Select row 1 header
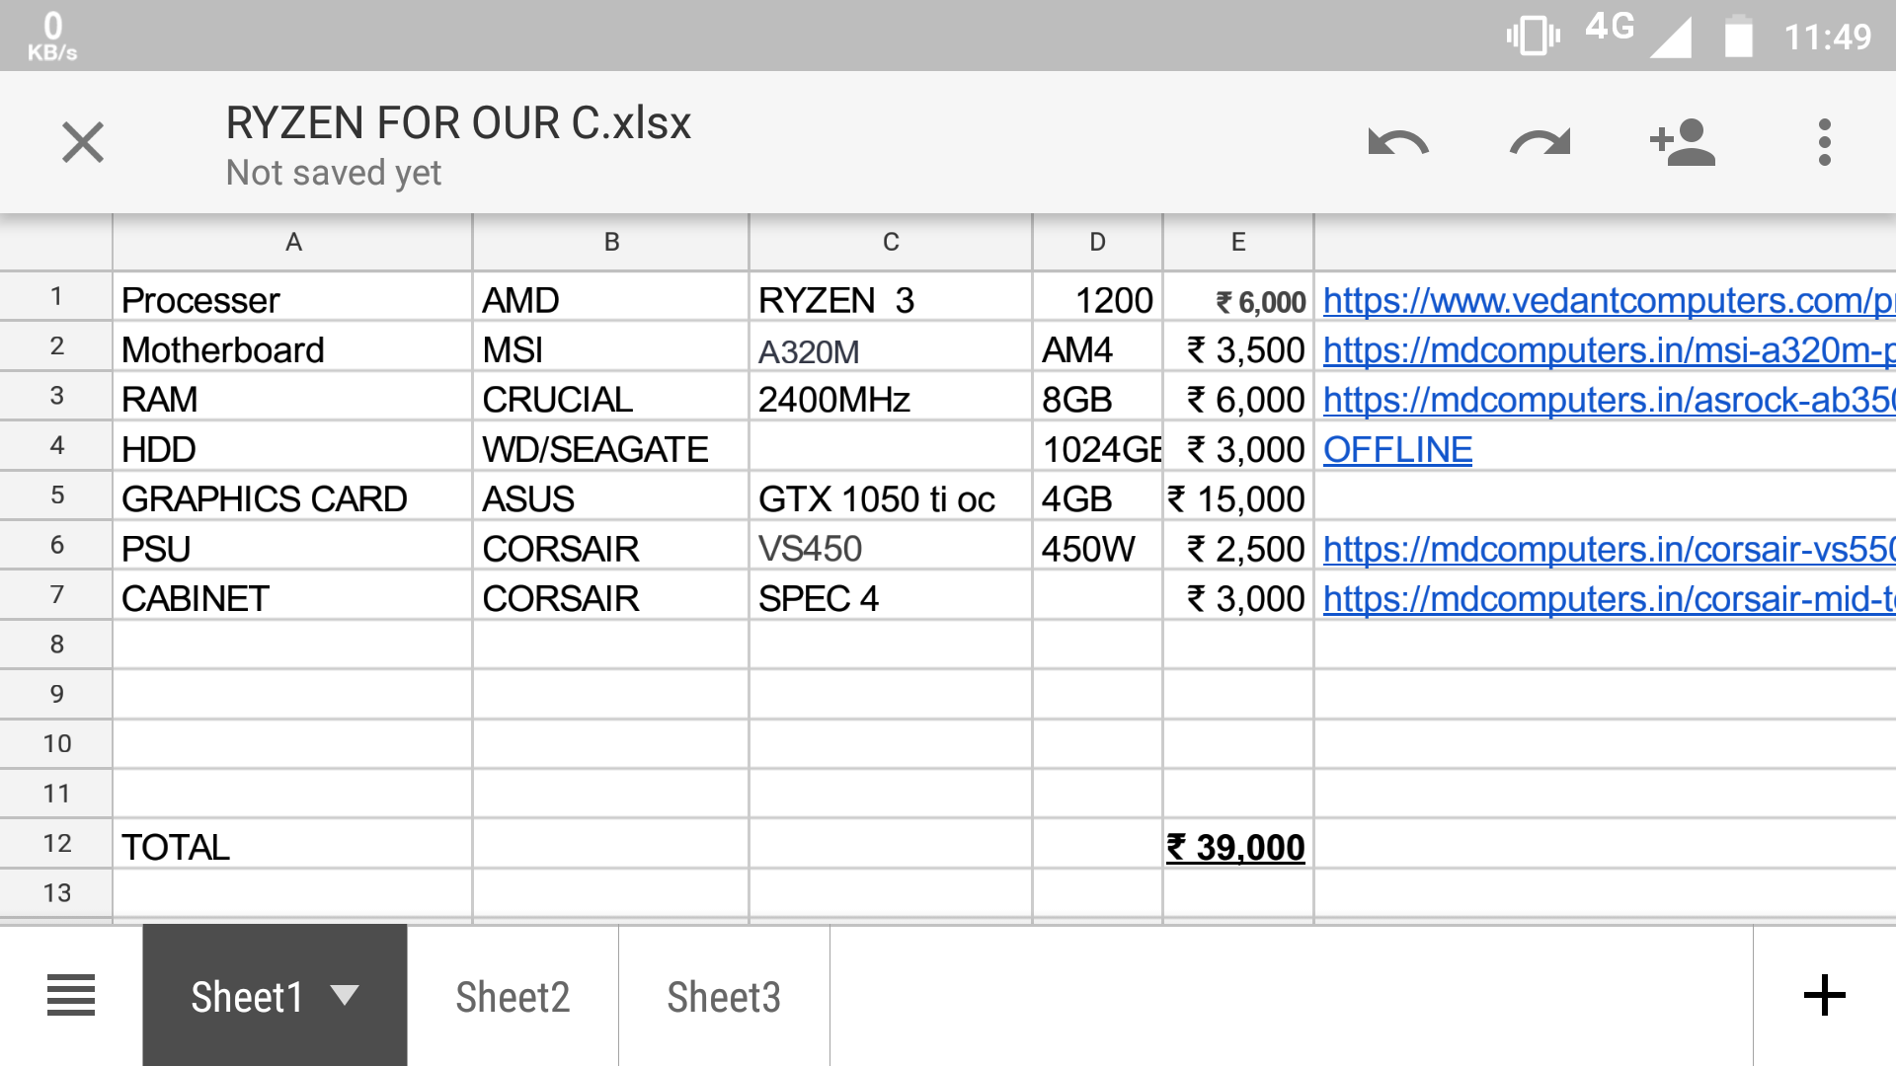 tap(56, 296)
